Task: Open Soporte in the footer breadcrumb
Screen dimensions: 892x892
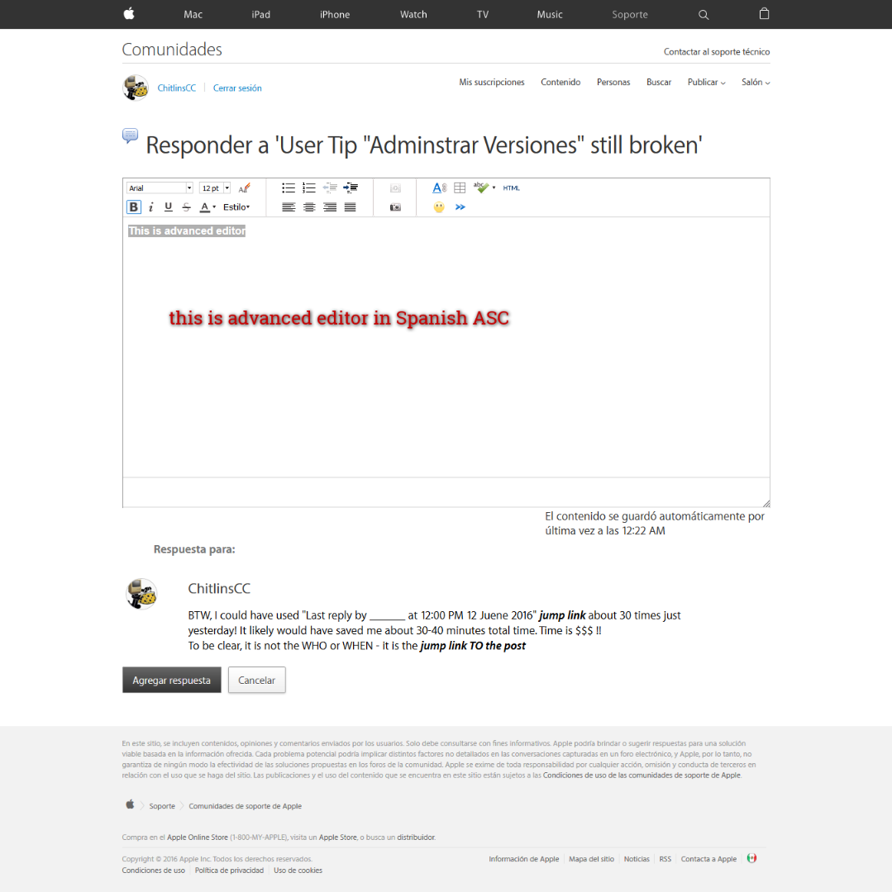Action: (x=162, y=806)
